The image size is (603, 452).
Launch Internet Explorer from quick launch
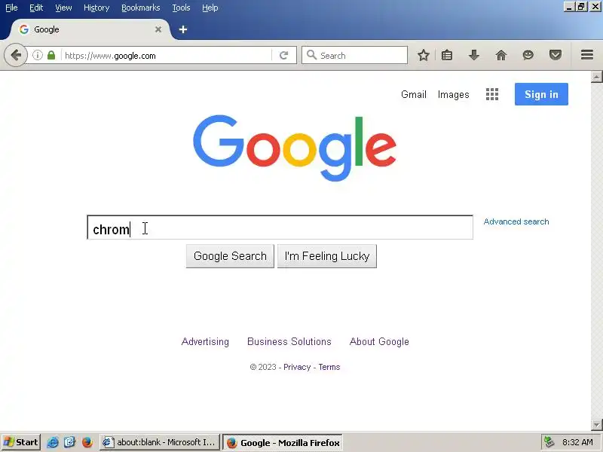tap(53, 442)
